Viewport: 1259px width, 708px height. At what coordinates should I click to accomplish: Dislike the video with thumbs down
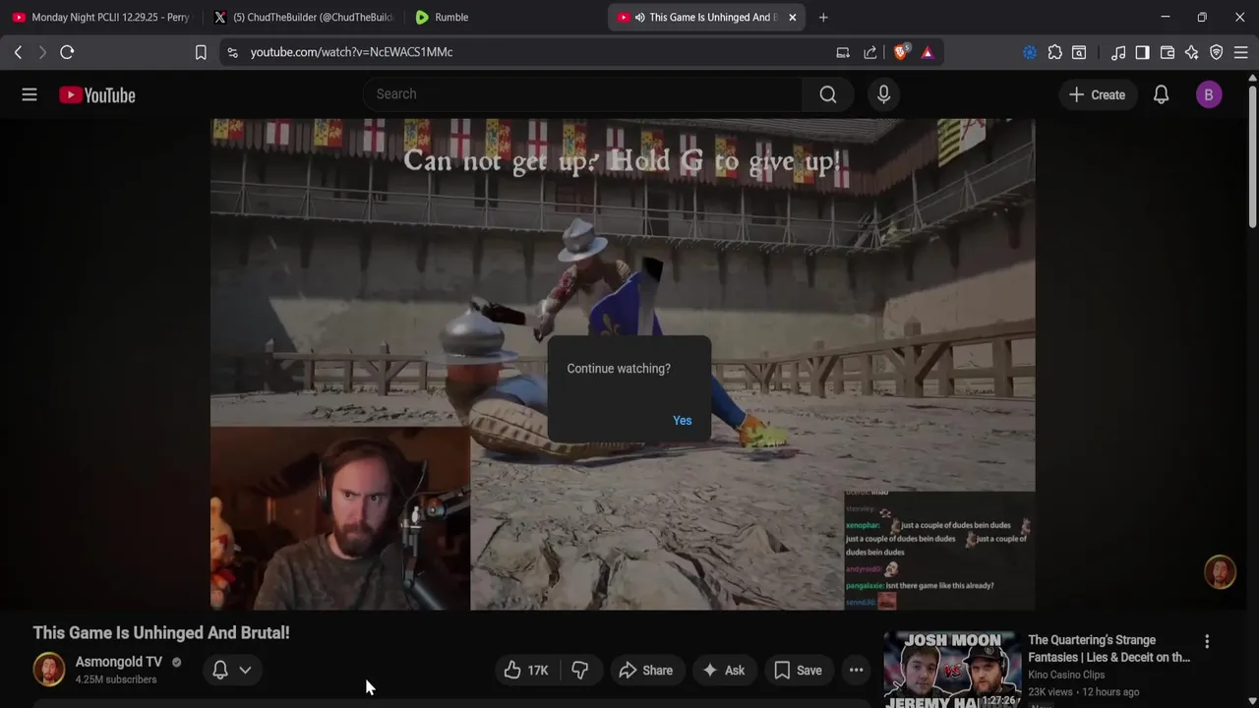[580, 671]
